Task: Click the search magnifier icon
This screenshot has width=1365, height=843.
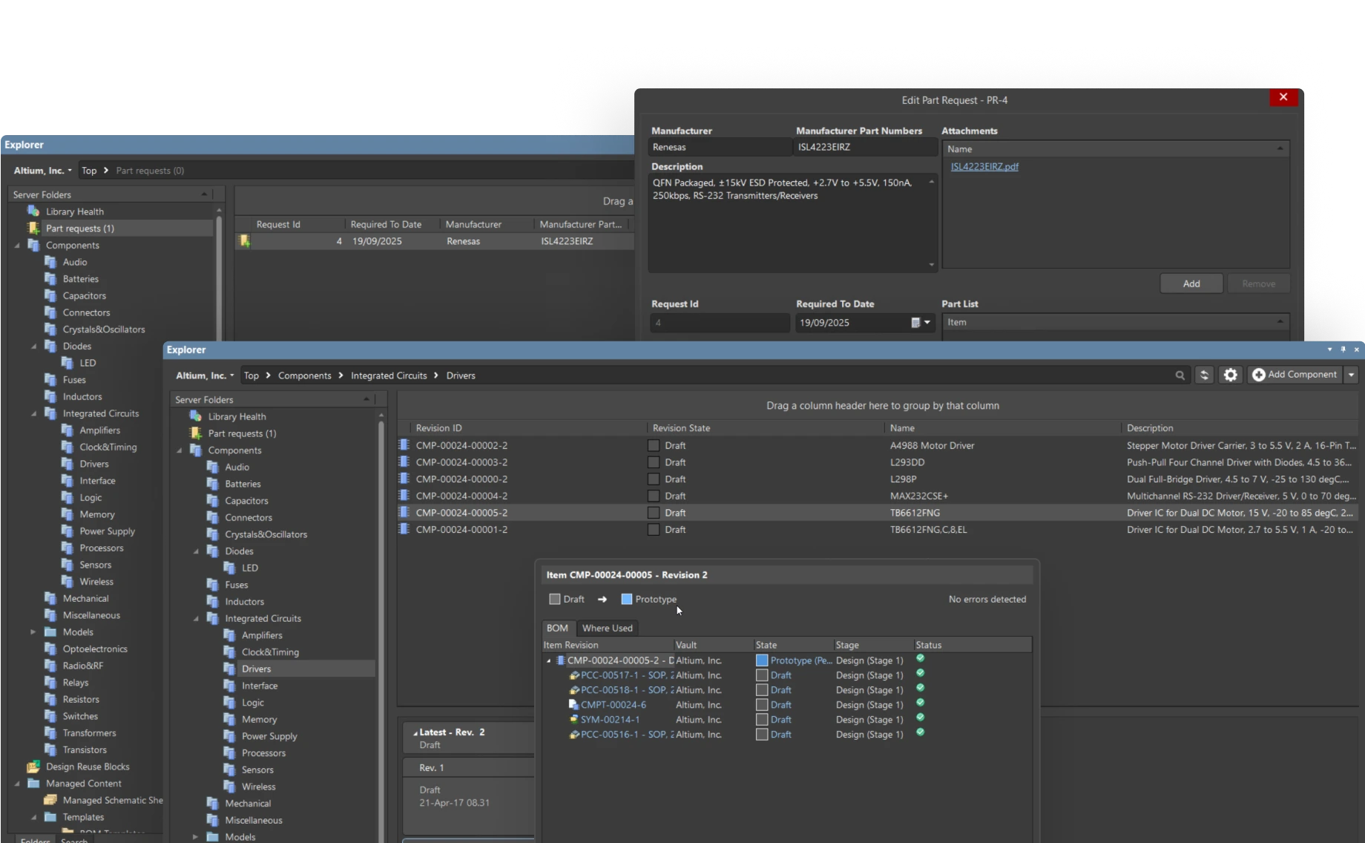Action: 1180,375
